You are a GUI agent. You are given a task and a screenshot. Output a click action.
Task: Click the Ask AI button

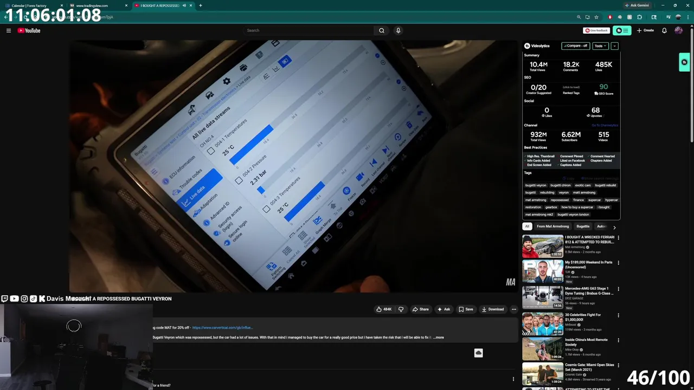(x=444, y=309)
